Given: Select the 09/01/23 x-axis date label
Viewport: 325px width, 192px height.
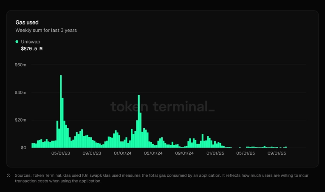Looking at the screenshot, I should click(91, 153).
